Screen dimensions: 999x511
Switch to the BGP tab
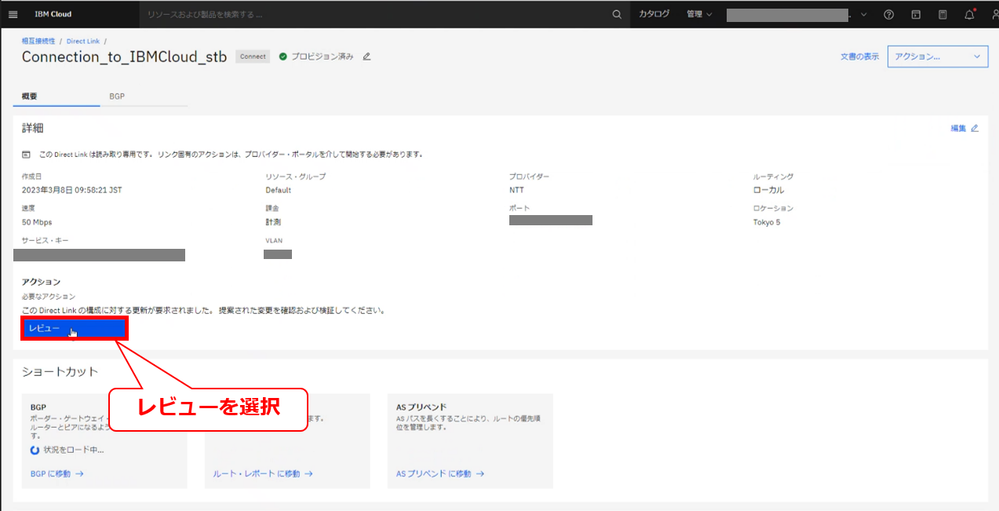coord(117,97)
